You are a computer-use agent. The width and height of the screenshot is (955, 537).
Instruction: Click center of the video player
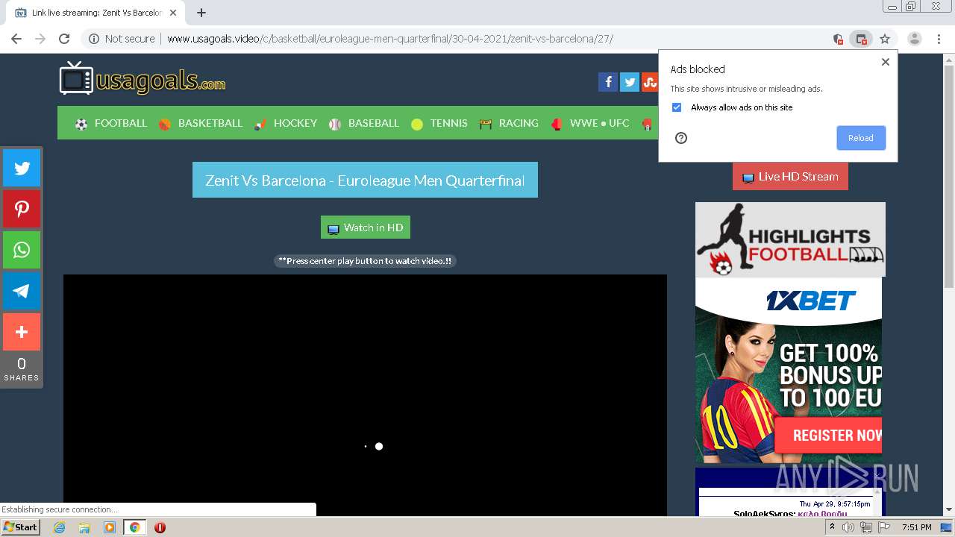pyautogui.click(x=365, y=395)
